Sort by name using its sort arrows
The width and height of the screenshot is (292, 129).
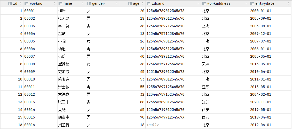(83, 3)
